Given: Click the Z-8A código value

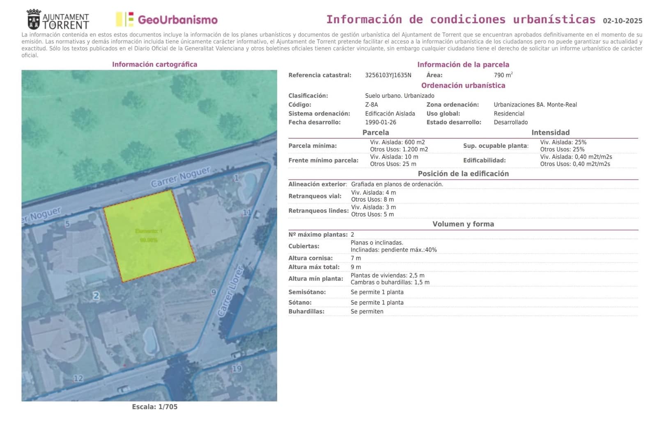Looking at the screenshot, I should [371, 105].
